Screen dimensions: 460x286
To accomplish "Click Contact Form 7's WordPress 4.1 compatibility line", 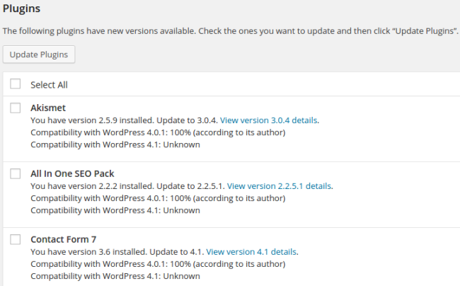I will point(115,275).
